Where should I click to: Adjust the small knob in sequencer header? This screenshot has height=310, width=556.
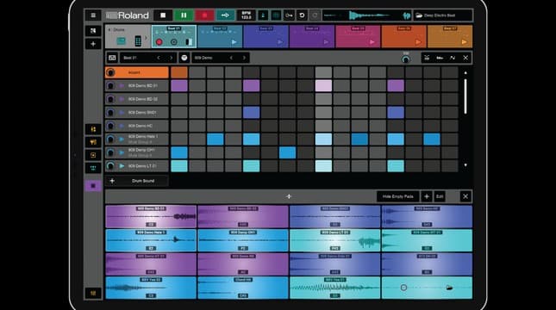[406, 59]
